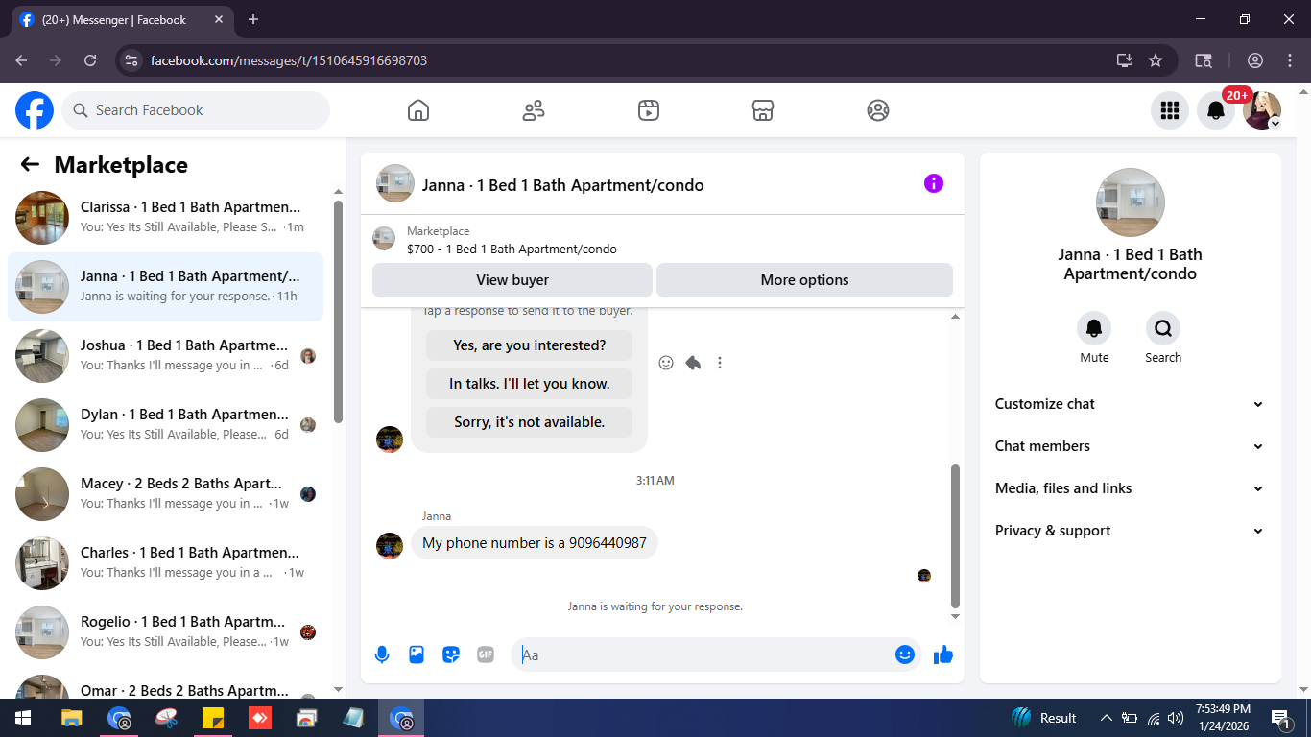Expand Chat members section
The height and width of the screenshot is (737, 1311).
pyautogui.click(x=1130, y=446)
